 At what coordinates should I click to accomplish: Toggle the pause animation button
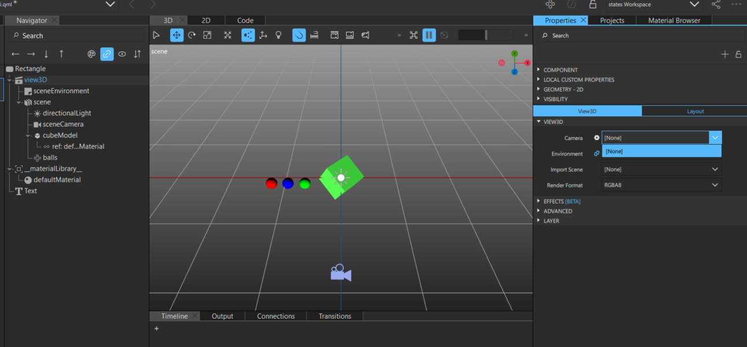click(429, 35)
